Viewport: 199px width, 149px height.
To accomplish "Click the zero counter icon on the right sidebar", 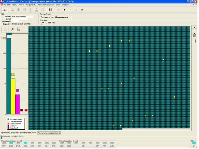I will (195, 29).
